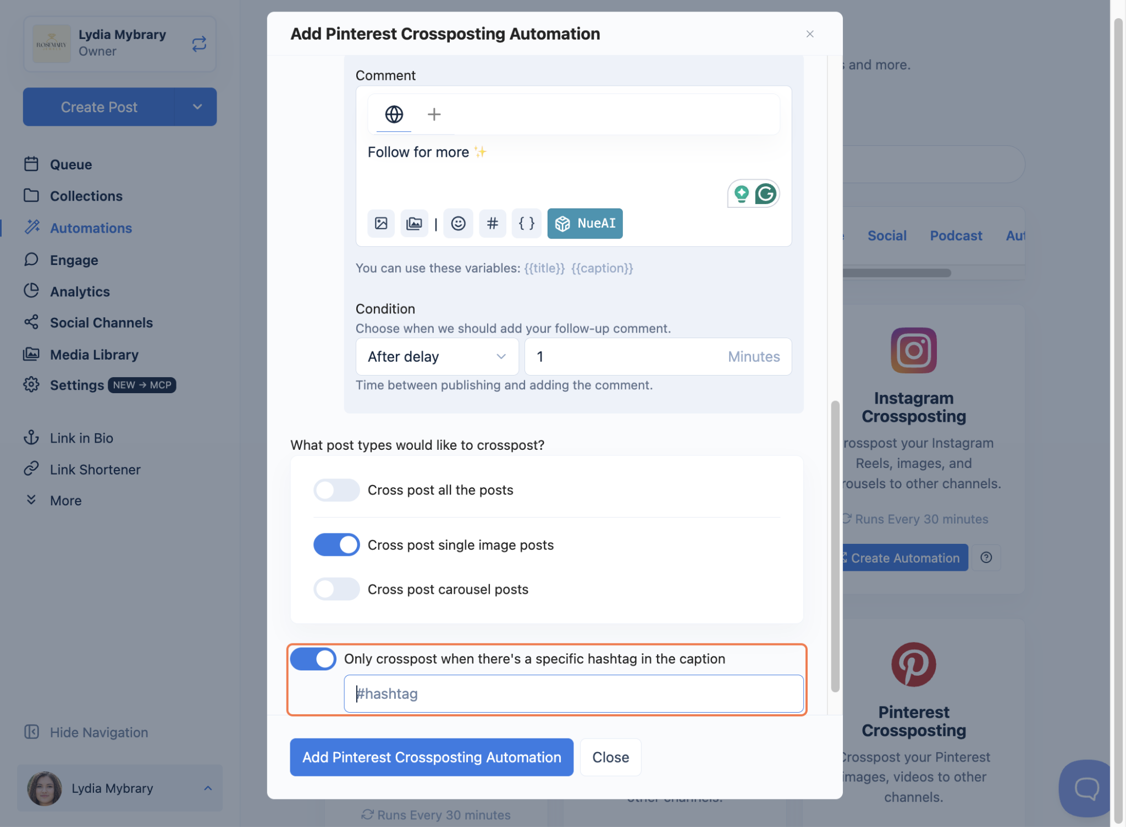Insert variable using curly braces icon
This screenshot has width=1126, height=827.
click(526, 223)
